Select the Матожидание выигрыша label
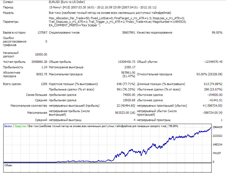Viewport: 226px width, 173px height. tap(66, 67)
